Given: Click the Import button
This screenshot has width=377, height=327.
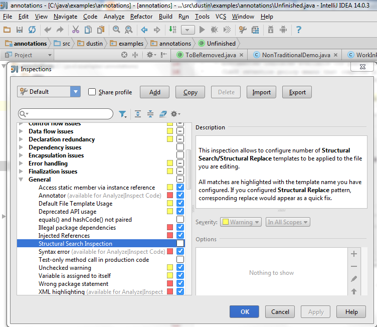Looking at the screenshot, I should coord(261,92).
